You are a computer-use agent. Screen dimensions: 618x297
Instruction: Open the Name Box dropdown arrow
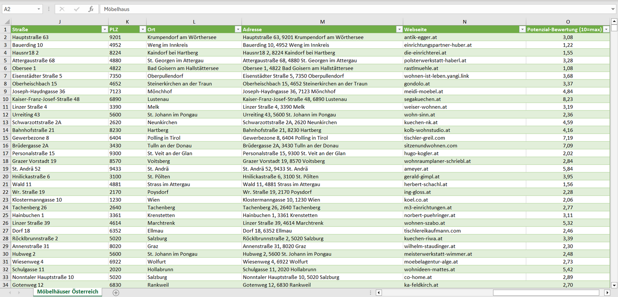pyautogui.click(x=39, y=9)
